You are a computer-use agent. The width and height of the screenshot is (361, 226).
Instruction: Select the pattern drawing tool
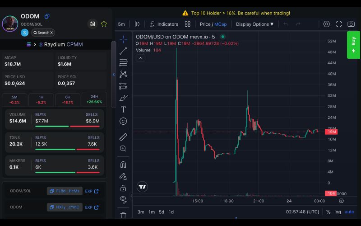click(123, 74)
